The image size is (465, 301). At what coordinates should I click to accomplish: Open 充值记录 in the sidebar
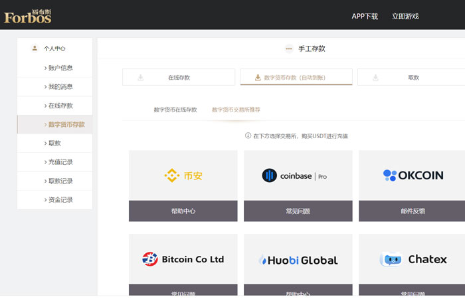pyautogui.click(x=55, y=162)
